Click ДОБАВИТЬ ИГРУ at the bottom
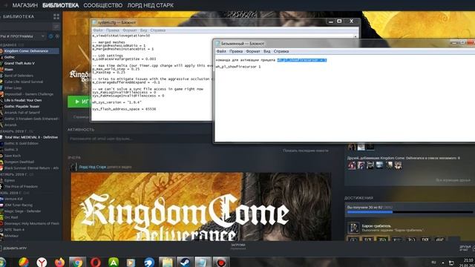The height and width of the screenshot is (267, 475). (x=14, y=248)
